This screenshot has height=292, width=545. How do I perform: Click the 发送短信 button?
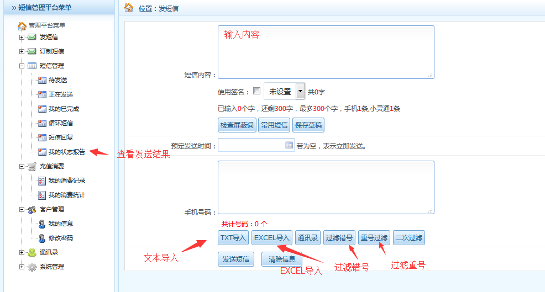(x=236, y=259)
